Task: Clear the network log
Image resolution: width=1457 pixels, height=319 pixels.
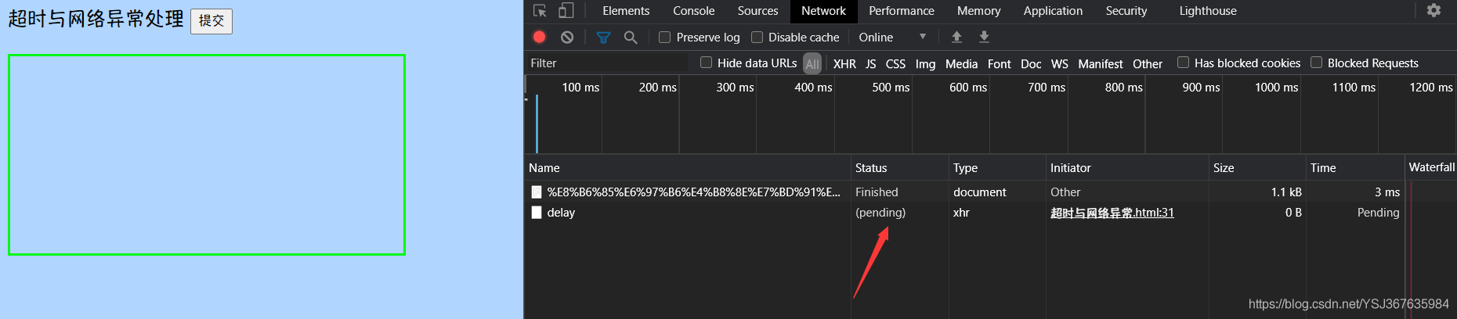Action: [x=567, y=37]
